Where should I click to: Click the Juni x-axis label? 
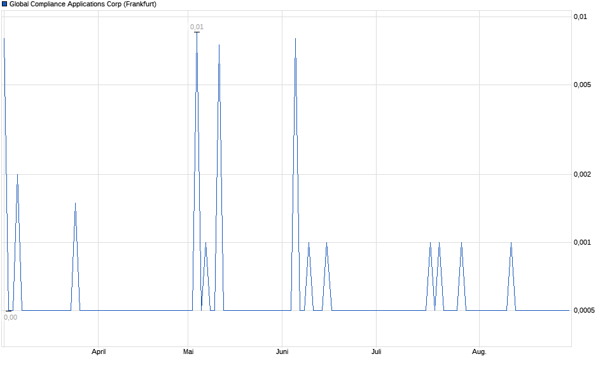pos(282,351)
